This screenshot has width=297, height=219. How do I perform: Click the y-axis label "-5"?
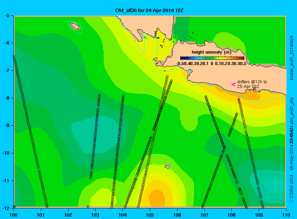click(x=7, y=15)
